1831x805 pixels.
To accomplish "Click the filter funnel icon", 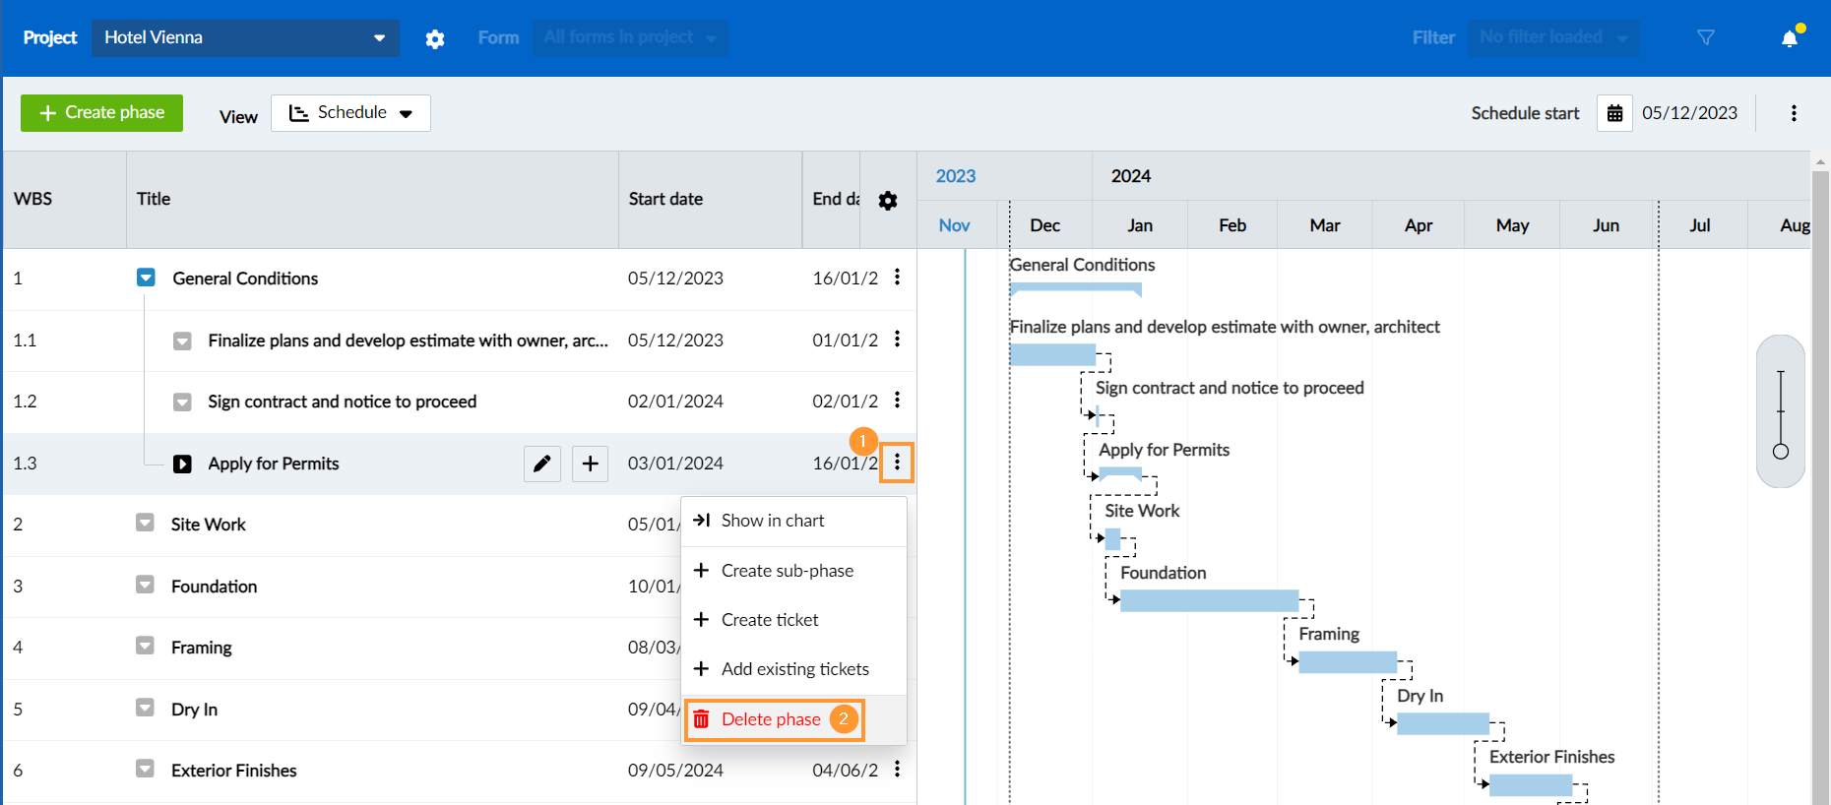I will 1706,37.
